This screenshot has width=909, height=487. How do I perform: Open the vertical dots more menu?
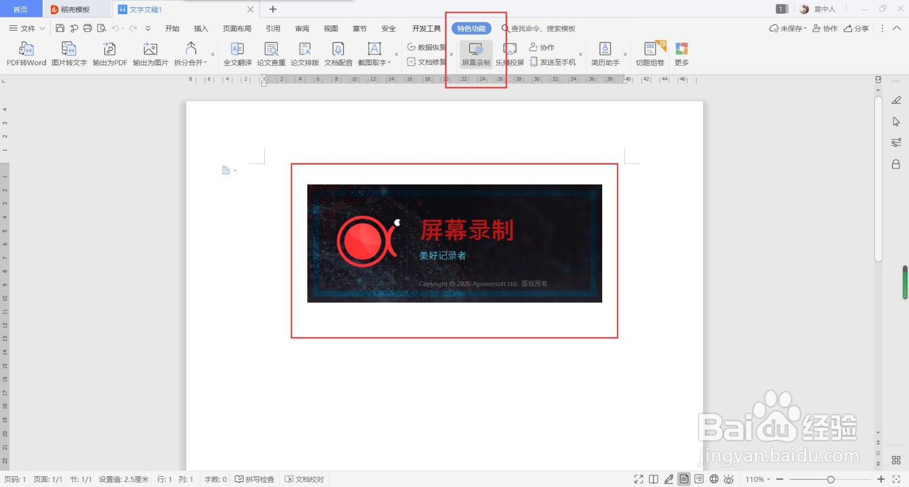(x=882, y=28)
